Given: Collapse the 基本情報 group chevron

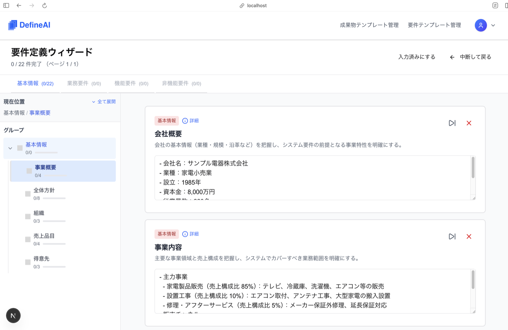Looking at the screenshot, I should tap(10, 148).
